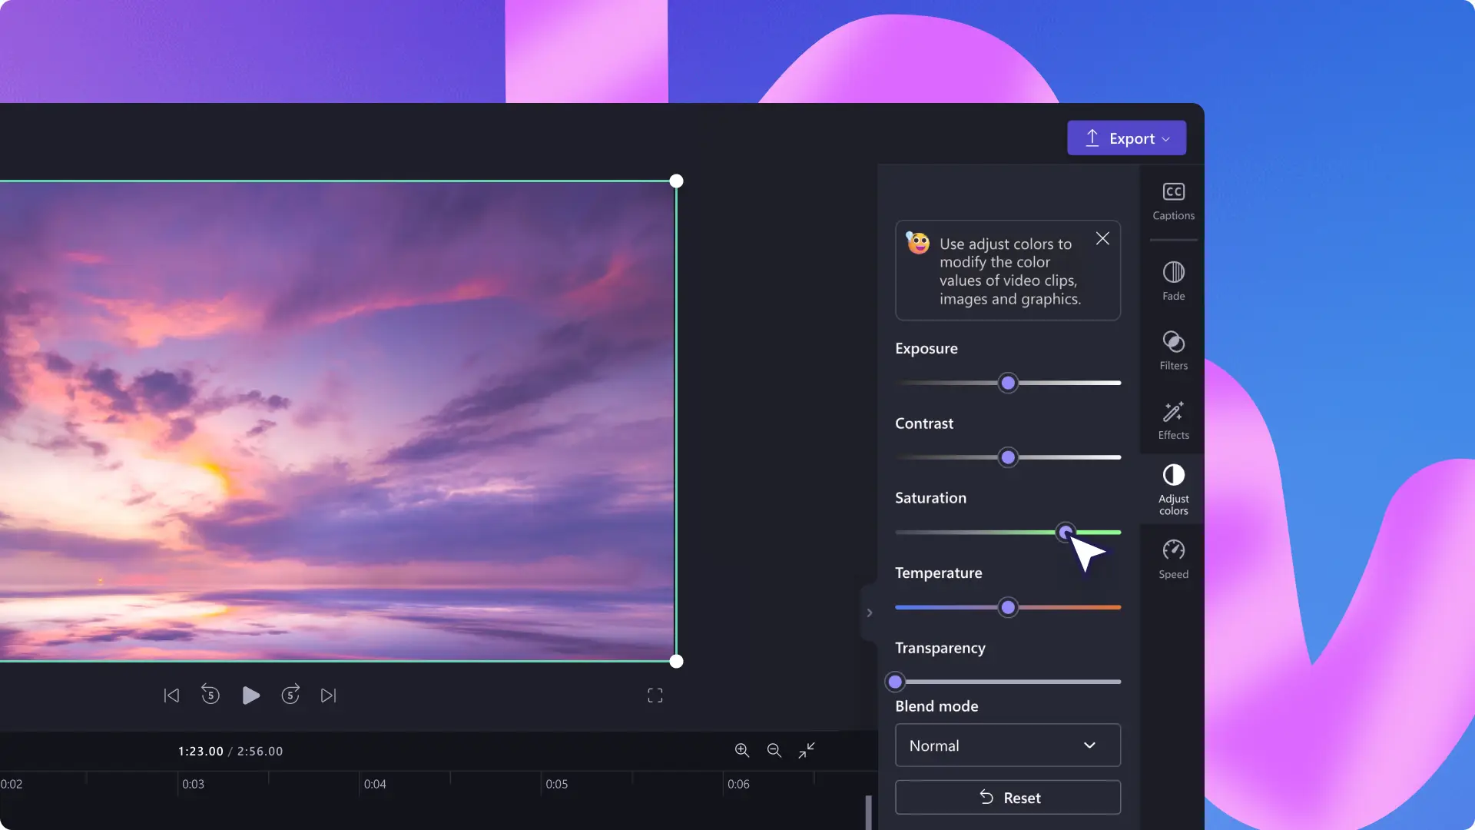Select the Adjust Colors panel
Viewport: 1475px width, 830px height.
(x=1172, y=490)
